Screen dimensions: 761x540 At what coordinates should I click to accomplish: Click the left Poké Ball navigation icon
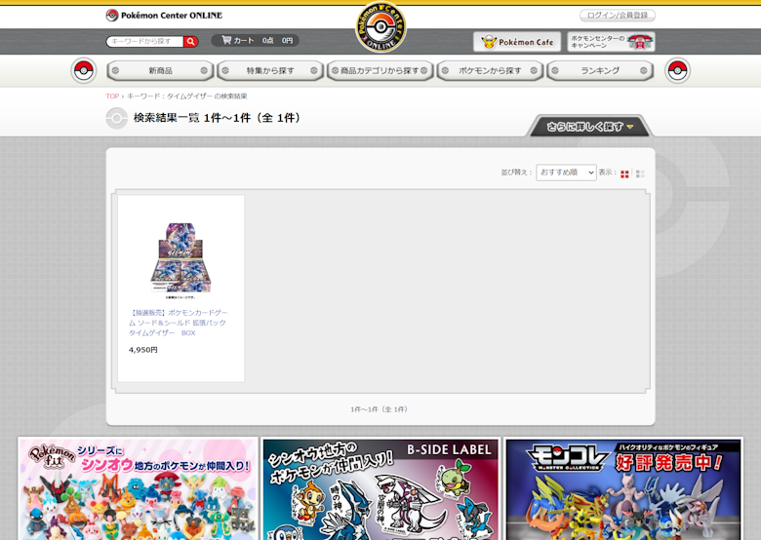tap(84, 70)
